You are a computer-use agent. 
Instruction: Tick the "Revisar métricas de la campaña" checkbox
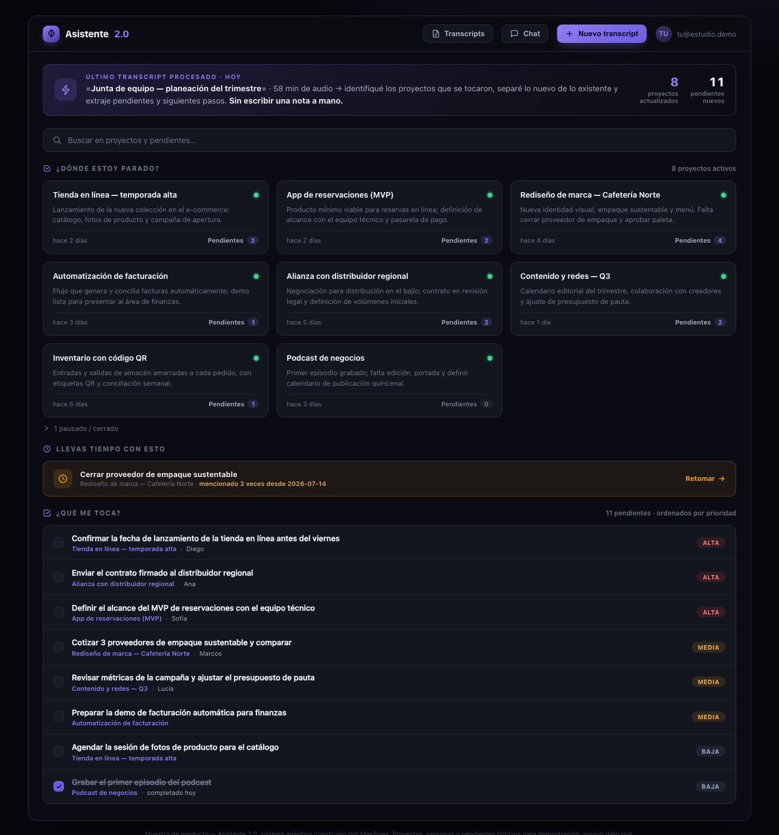(x=58, y=682)
